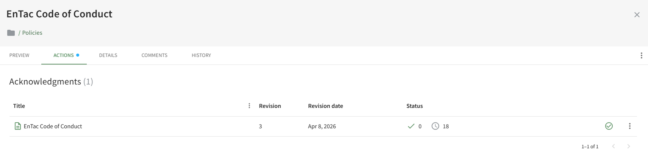This screenshot has height=166, width=648.
Task: Select the Actions tab
Action: click(x=64, y=55)
